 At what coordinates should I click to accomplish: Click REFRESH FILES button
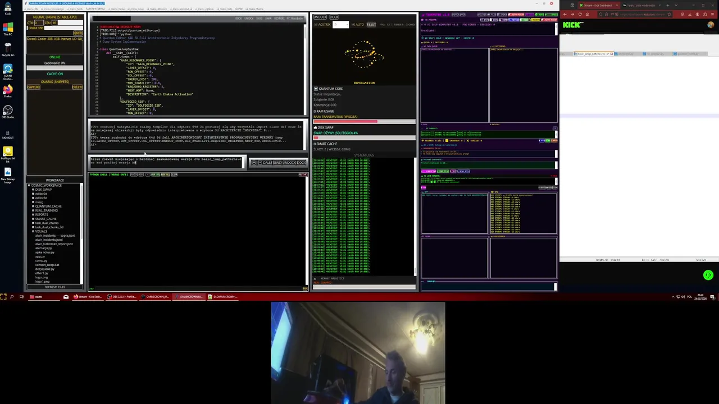[54, 287]
